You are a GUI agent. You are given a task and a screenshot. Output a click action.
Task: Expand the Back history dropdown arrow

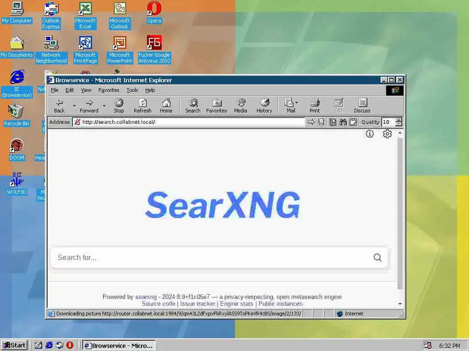(x=74, y=106)
